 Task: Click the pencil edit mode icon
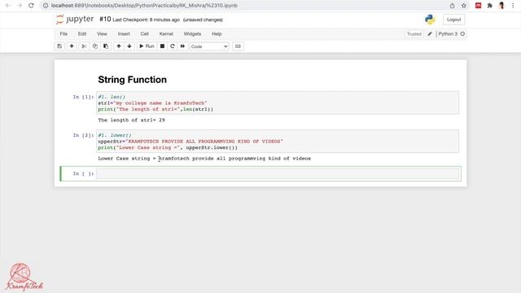click(x=430, y=34)
